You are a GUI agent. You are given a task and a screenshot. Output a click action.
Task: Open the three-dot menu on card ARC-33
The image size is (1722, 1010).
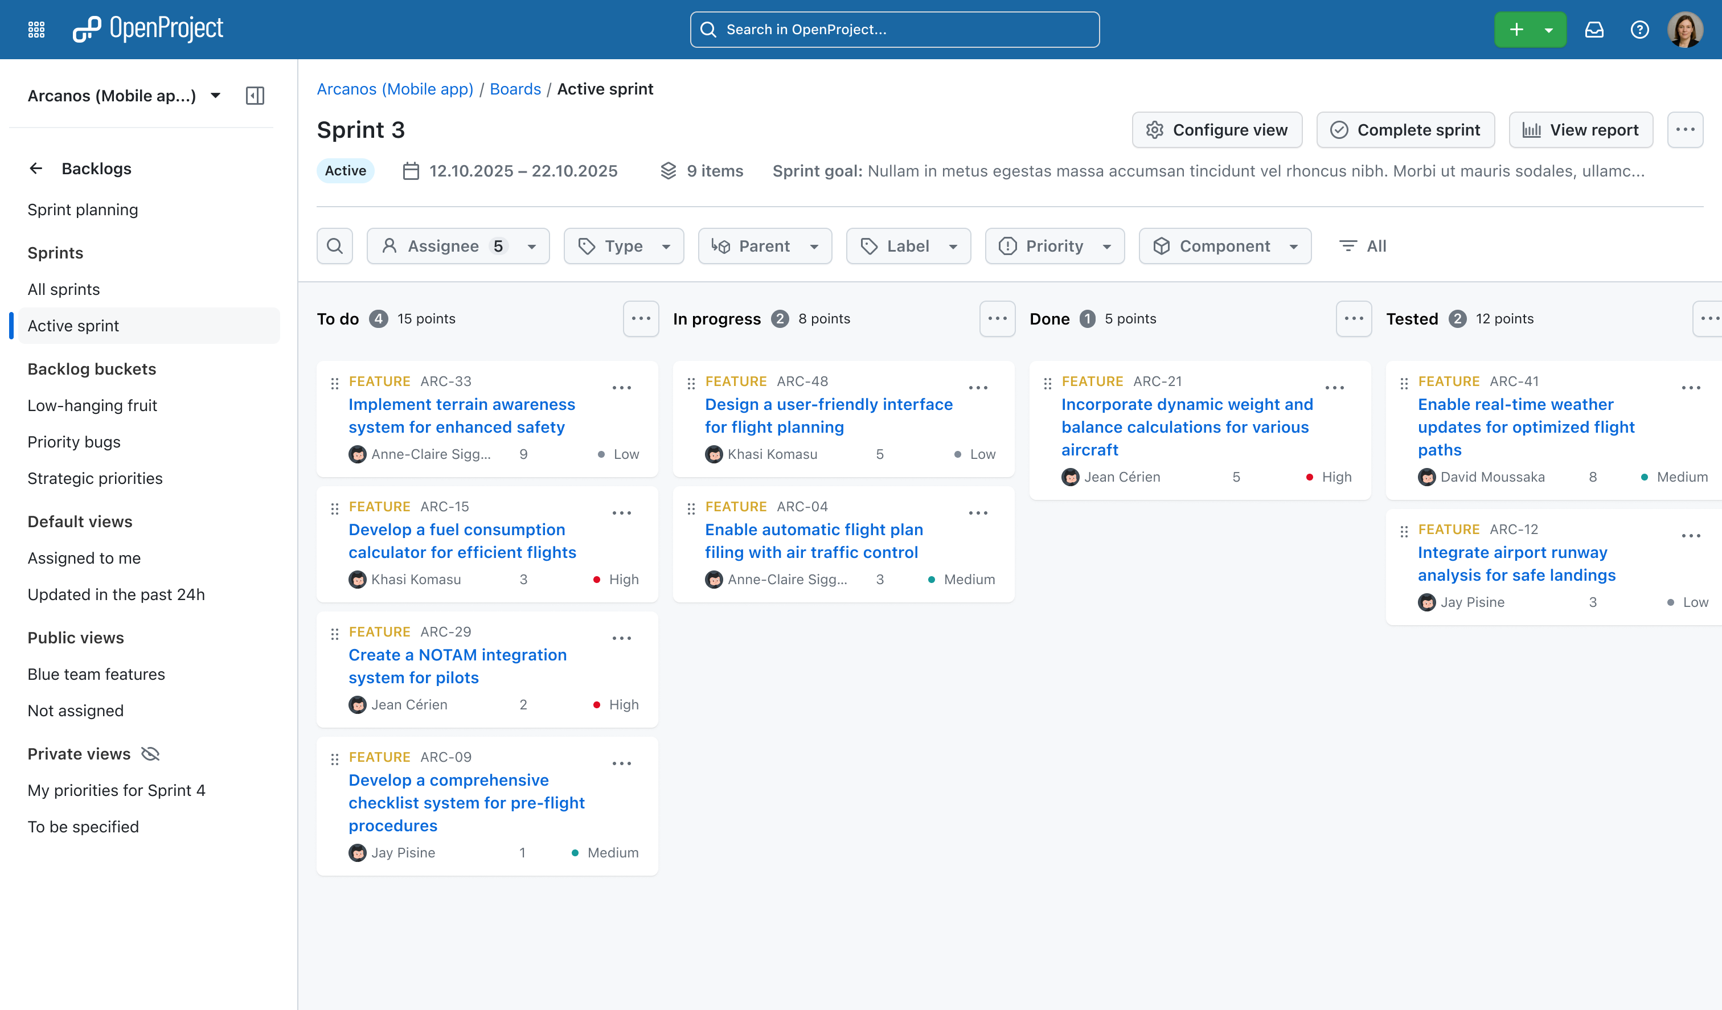[x=621, y=388]
